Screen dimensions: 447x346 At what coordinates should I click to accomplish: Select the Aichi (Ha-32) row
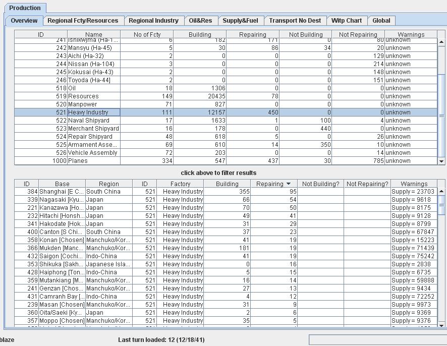point(226,56)
